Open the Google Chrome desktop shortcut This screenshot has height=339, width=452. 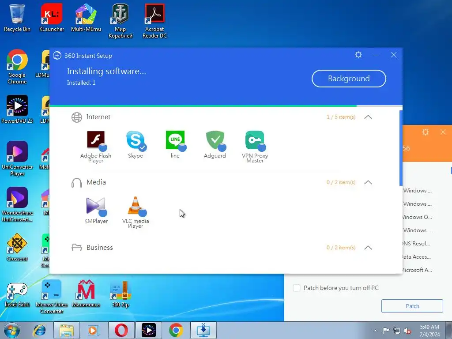tap(17, 67)
